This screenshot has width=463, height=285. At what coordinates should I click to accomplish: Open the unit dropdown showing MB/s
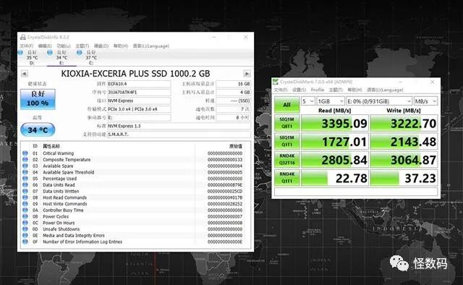click(x=425, y=101)
